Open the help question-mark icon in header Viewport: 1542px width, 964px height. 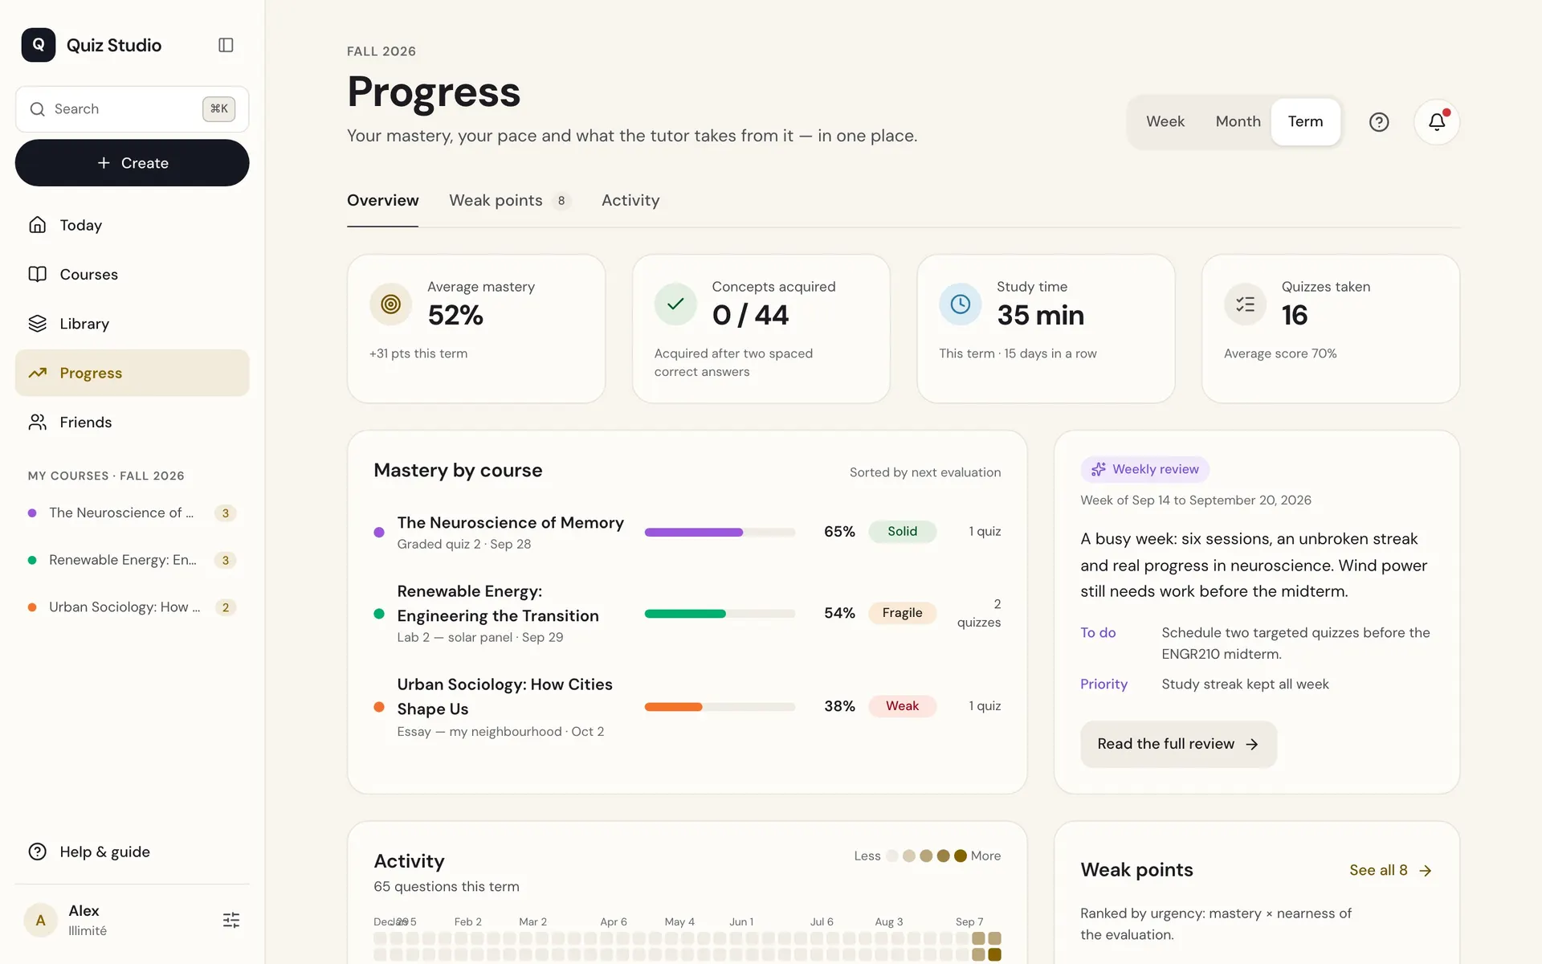point(1379,122)
